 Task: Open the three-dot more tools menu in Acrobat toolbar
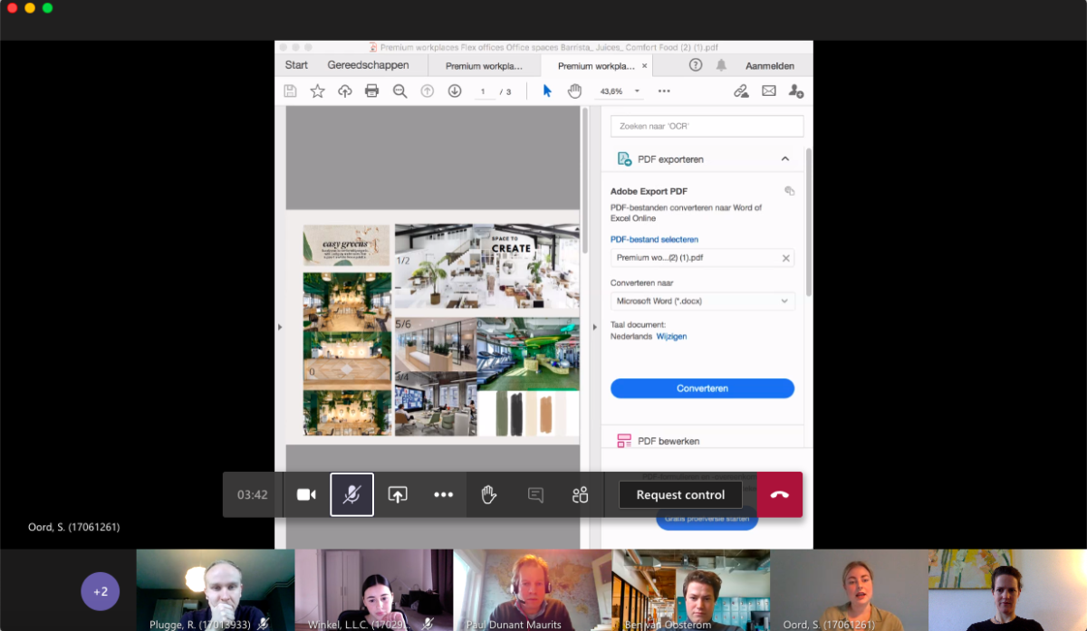[x=664, y=91]
